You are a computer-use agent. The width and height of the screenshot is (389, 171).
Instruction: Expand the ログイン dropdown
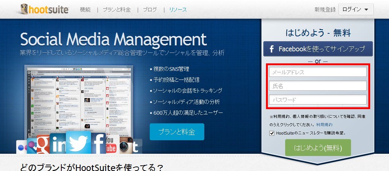356,9
